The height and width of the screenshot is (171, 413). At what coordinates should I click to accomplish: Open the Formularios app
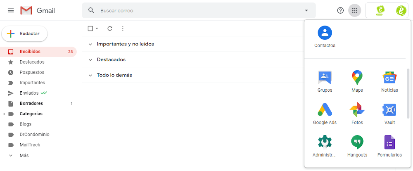(x=389, y=146)
